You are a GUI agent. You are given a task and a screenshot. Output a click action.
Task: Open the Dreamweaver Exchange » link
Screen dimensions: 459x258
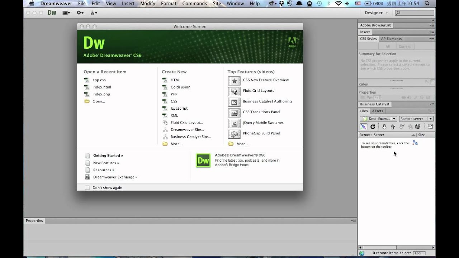[x=115, y=177]
